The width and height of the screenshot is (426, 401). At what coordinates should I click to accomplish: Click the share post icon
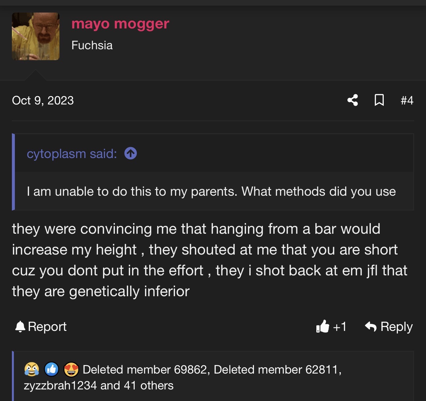click(x=353, y=100)
